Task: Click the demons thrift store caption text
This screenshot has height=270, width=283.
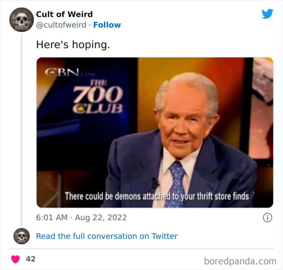Action: pyautogui.click(x=157, y=196)
